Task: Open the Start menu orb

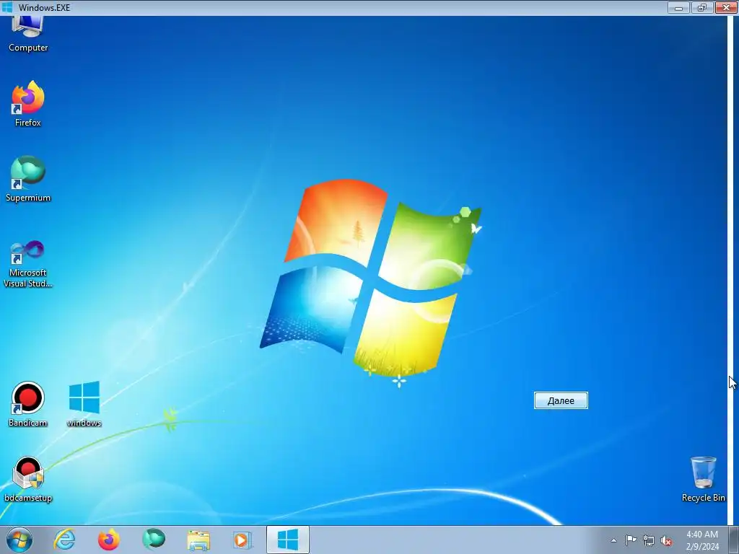Action: (x=19, y=540)
